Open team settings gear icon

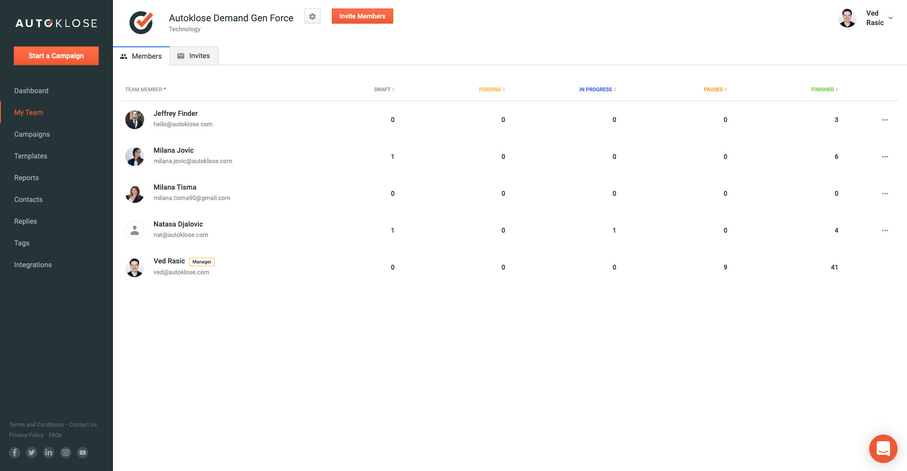pyautogui.click(x=312, y=17)
